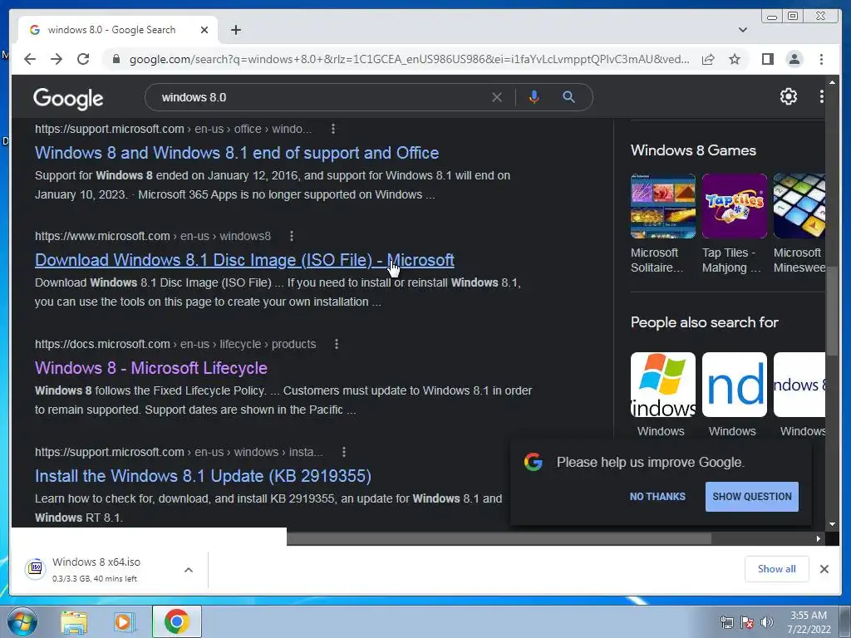
Task: Go forward with the browser forward arrow
Action: coord(57,59)
